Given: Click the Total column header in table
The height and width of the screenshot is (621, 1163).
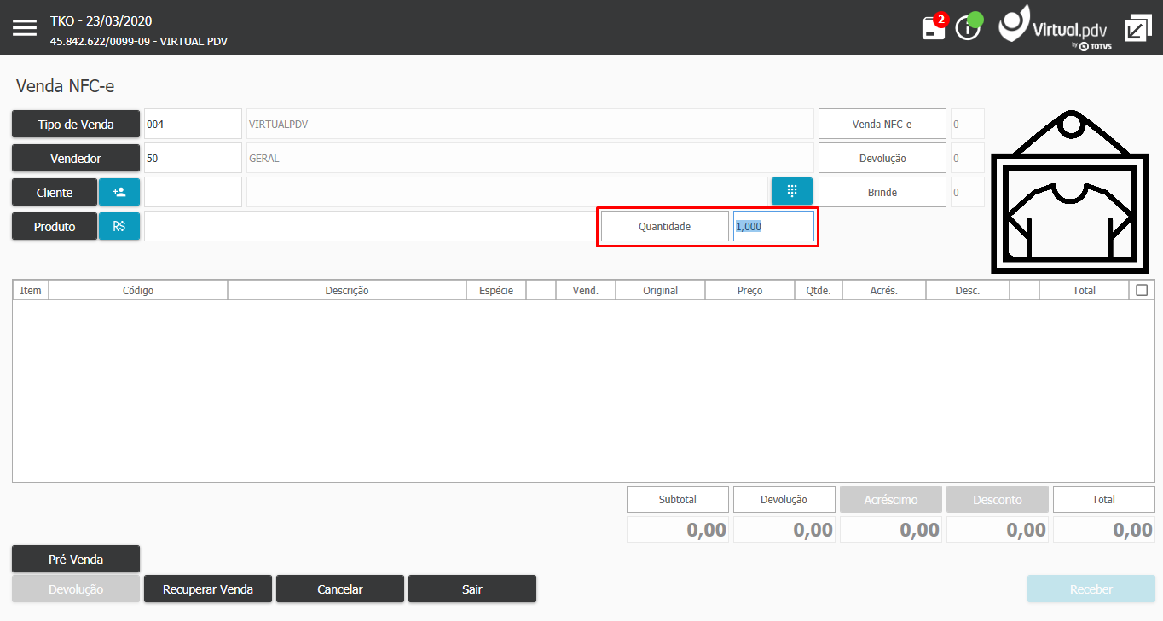Looking at the screenshot, I should click(1085, 290).
